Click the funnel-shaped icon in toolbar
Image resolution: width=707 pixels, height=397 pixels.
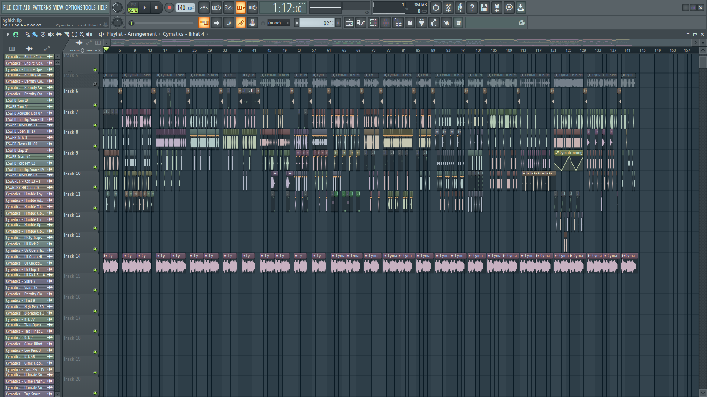(422, 23)
